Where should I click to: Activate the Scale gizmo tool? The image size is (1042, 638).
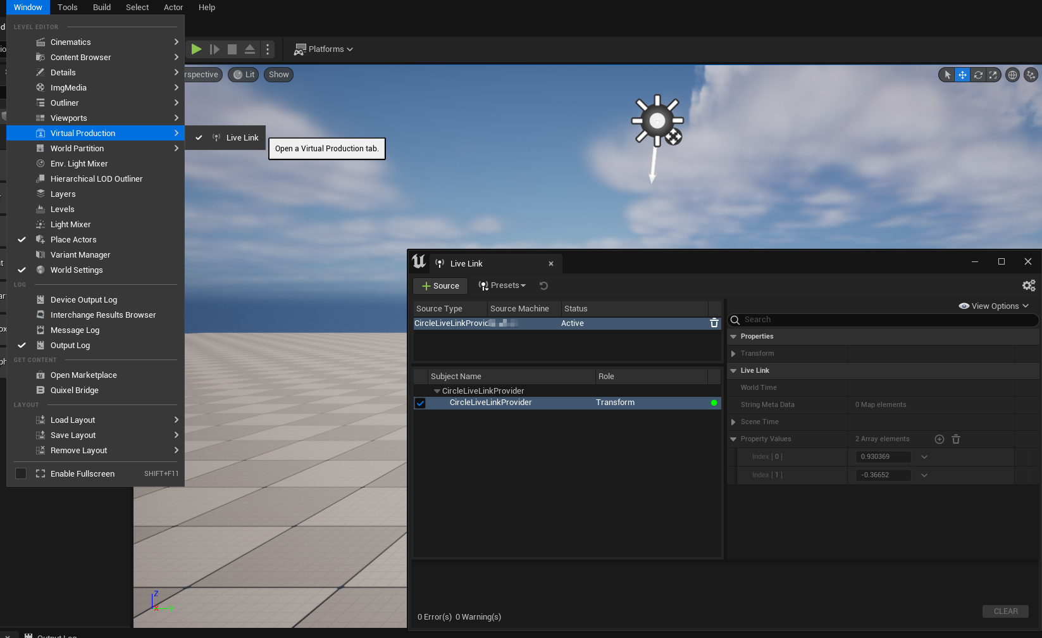(x=993, y=75)
